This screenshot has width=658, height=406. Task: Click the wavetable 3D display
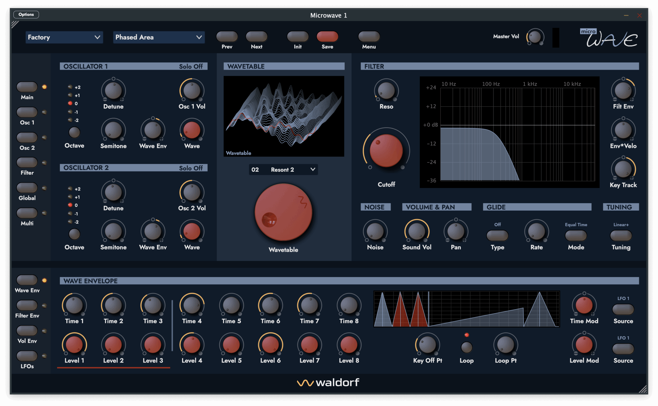pyautogui.click(x=284, y=116)
